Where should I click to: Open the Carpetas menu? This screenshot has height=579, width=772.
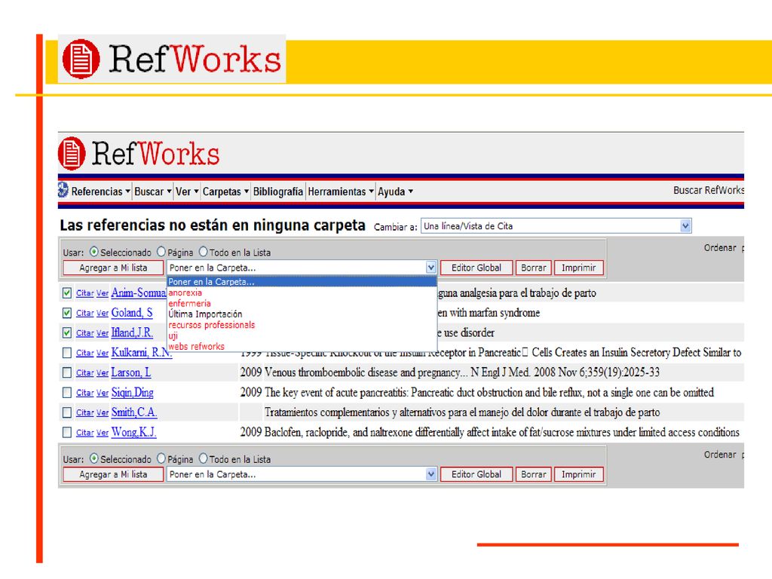[x=225, y=191]
